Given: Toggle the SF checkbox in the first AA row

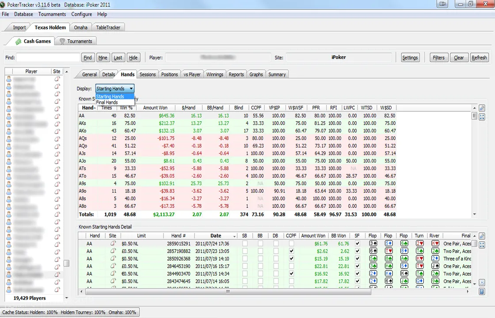Looking at the screenshot, I should (357, 243).
